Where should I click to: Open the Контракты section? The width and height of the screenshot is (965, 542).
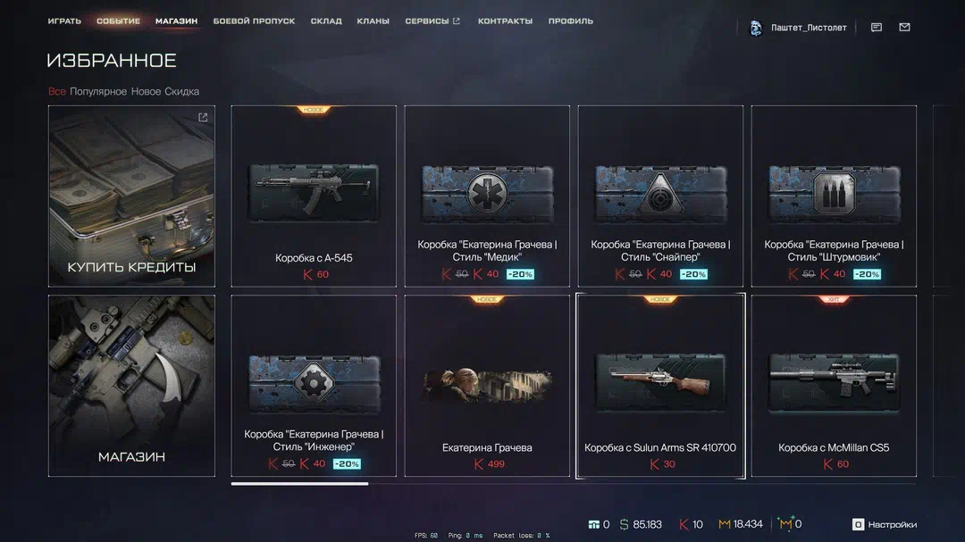tap(505, 21)
